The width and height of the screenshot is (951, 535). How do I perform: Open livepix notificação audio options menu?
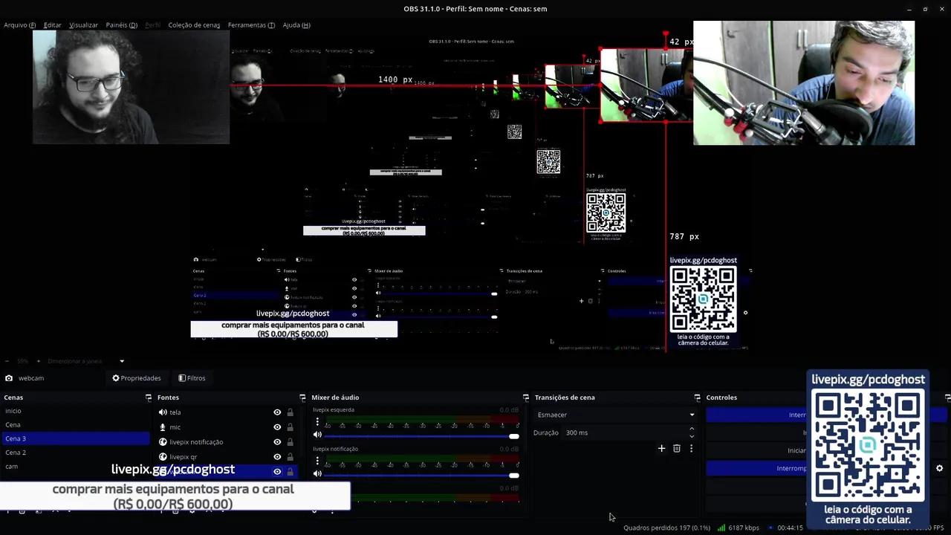[317, 461]
